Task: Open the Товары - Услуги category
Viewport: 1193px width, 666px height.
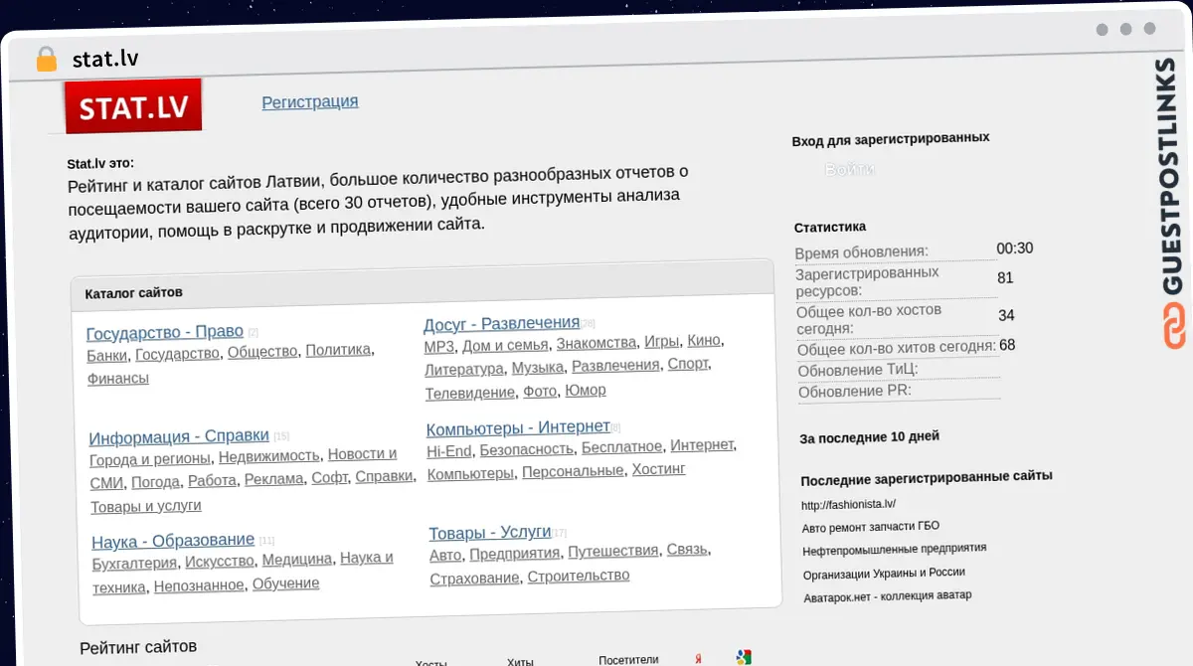Action: (x=490, y=533)
